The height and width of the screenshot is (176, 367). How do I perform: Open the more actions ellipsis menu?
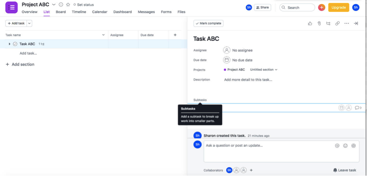(347, 24)
